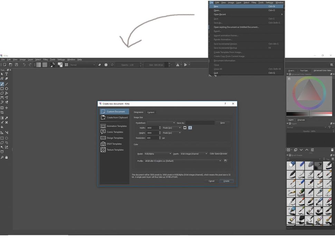Enable eraser mode in the top toolbar
This screenshot has width=335, height=240.
pyautogui.click(x=99, y=64)
